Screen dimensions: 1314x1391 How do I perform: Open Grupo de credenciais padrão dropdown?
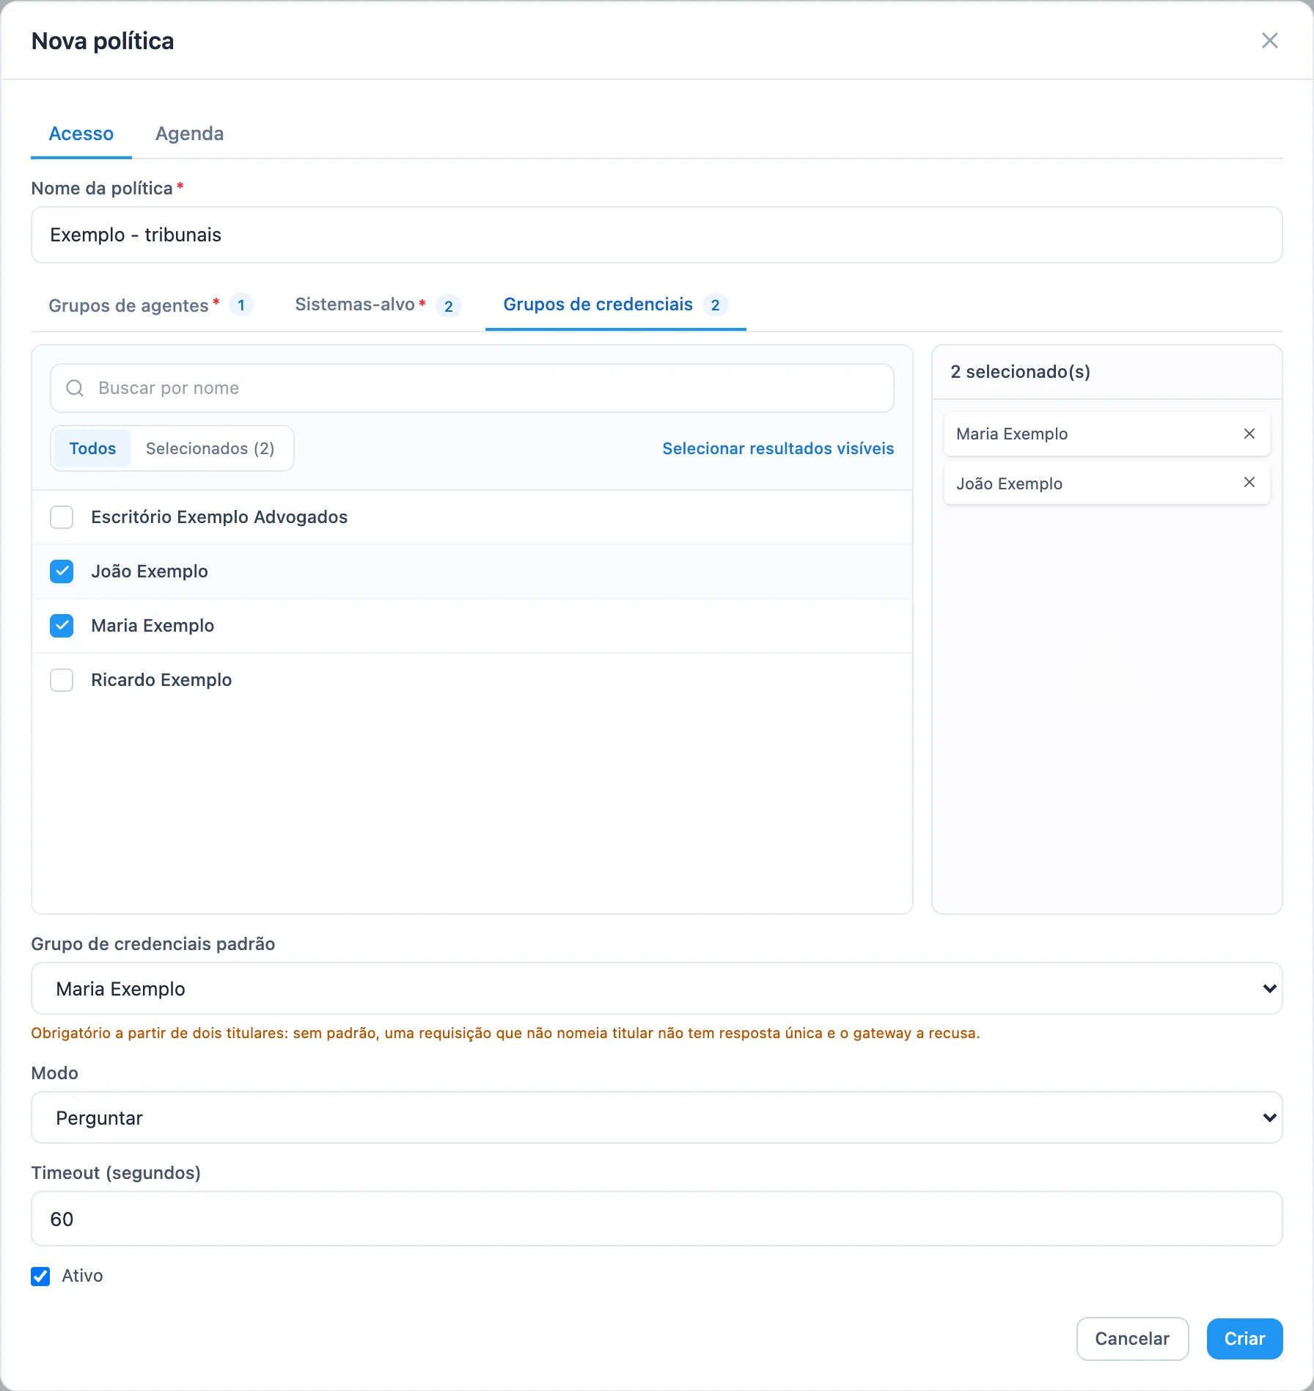click(656, 989)
